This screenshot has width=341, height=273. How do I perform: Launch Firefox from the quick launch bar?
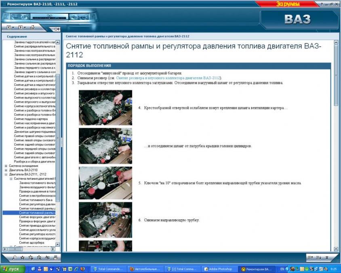pyautogui.click(x=83, y=269)
